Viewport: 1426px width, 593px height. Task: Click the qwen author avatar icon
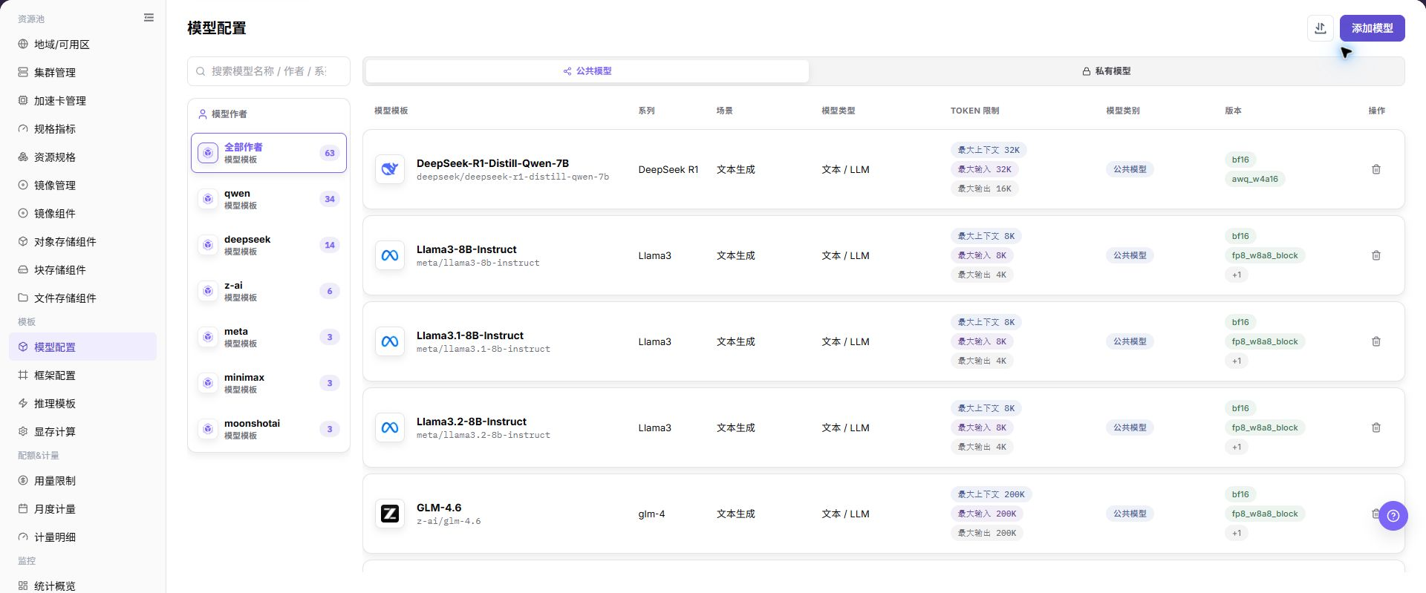pos(208,199)
